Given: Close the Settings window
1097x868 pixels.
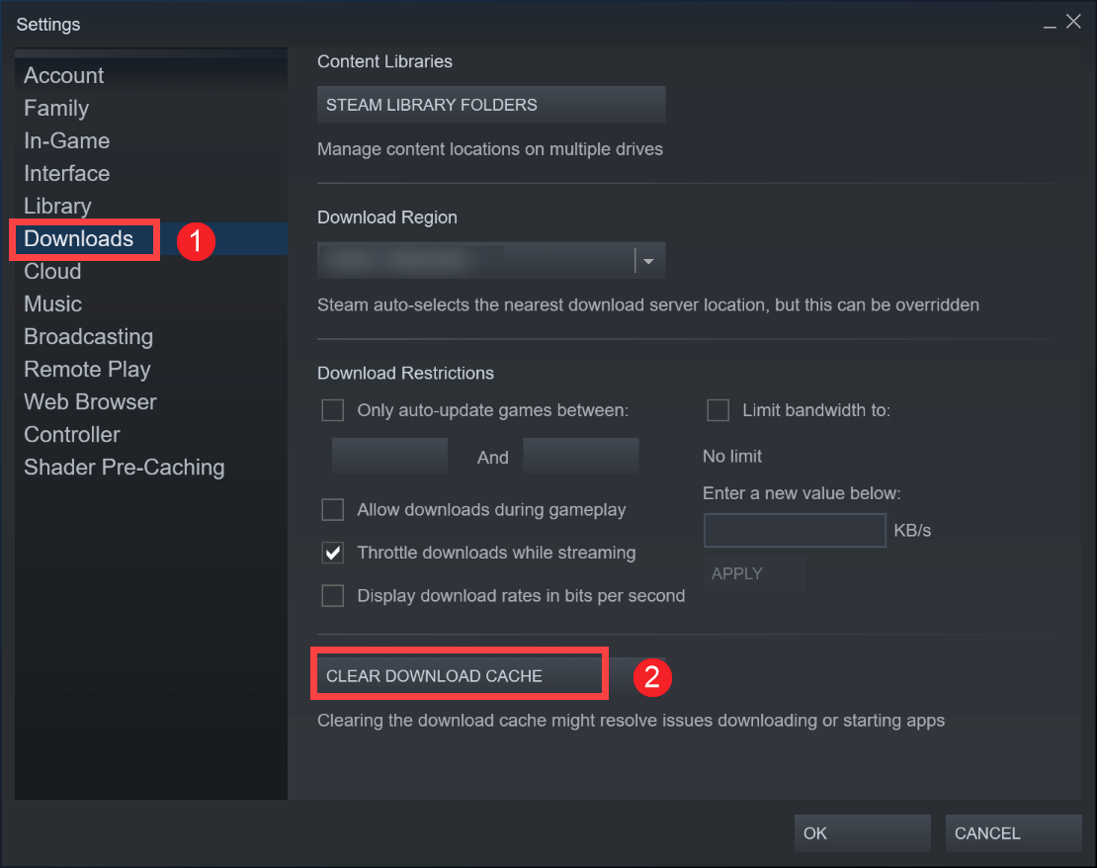Looking at the screenshot, I should [x=1073, y=22].
